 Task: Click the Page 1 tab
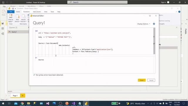click(15, 96)
